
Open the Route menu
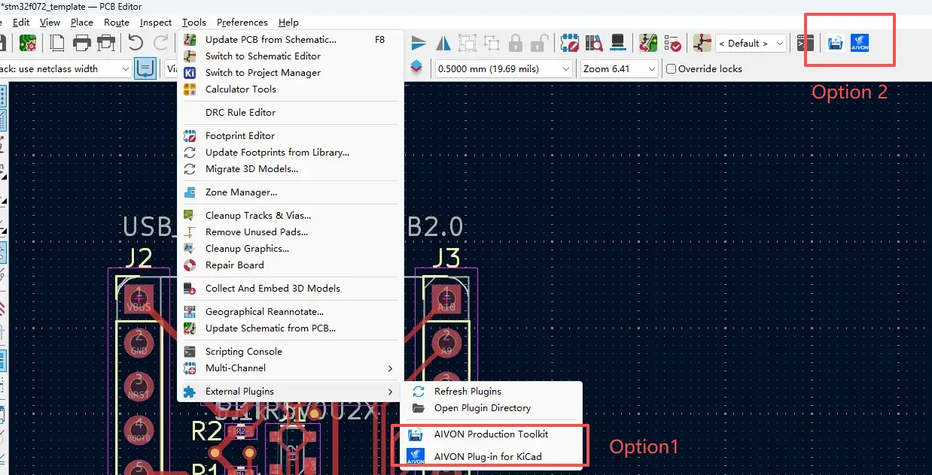117,22
